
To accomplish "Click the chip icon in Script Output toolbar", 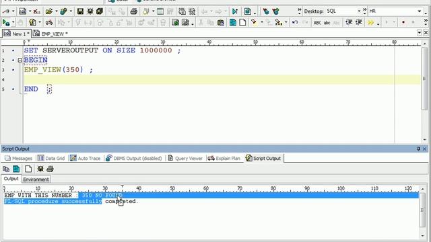I will click(x=40, y=169).
